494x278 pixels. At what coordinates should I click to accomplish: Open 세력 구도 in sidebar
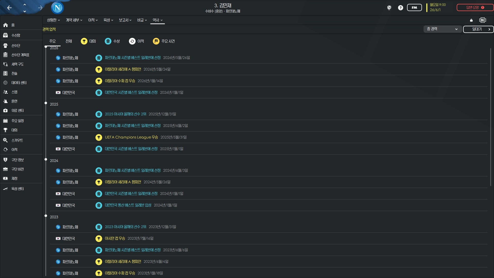21,64
